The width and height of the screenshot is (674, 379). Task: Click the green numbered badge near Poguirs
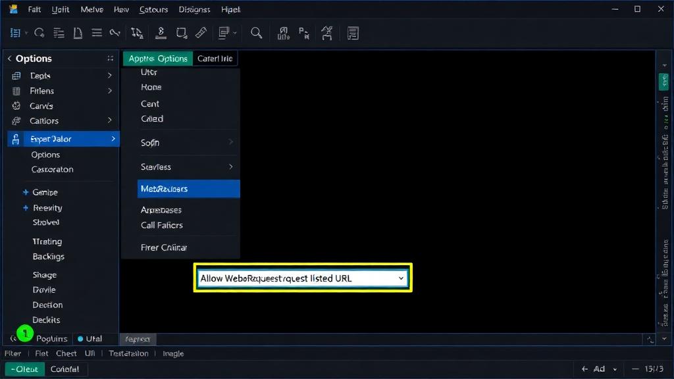(x=25, y=333)
